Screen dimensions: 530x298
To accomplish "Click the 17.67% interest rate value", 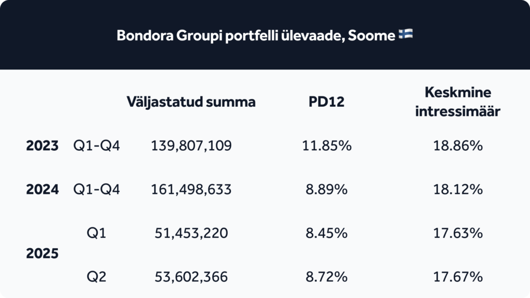I will [x=458, y=277].
